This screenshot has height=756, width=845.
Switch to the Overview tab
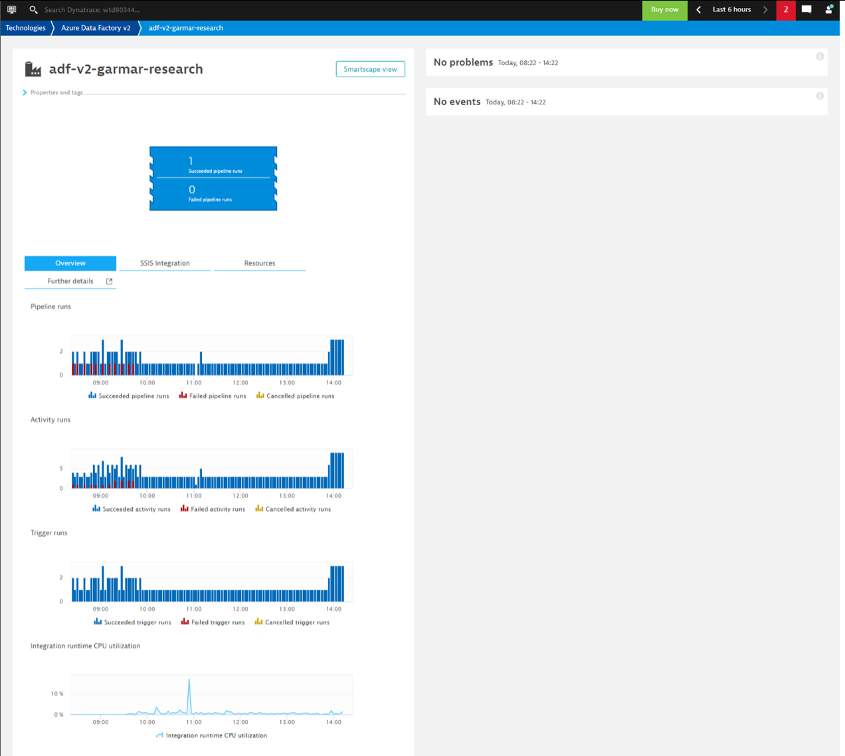click(x=70, y=263)
